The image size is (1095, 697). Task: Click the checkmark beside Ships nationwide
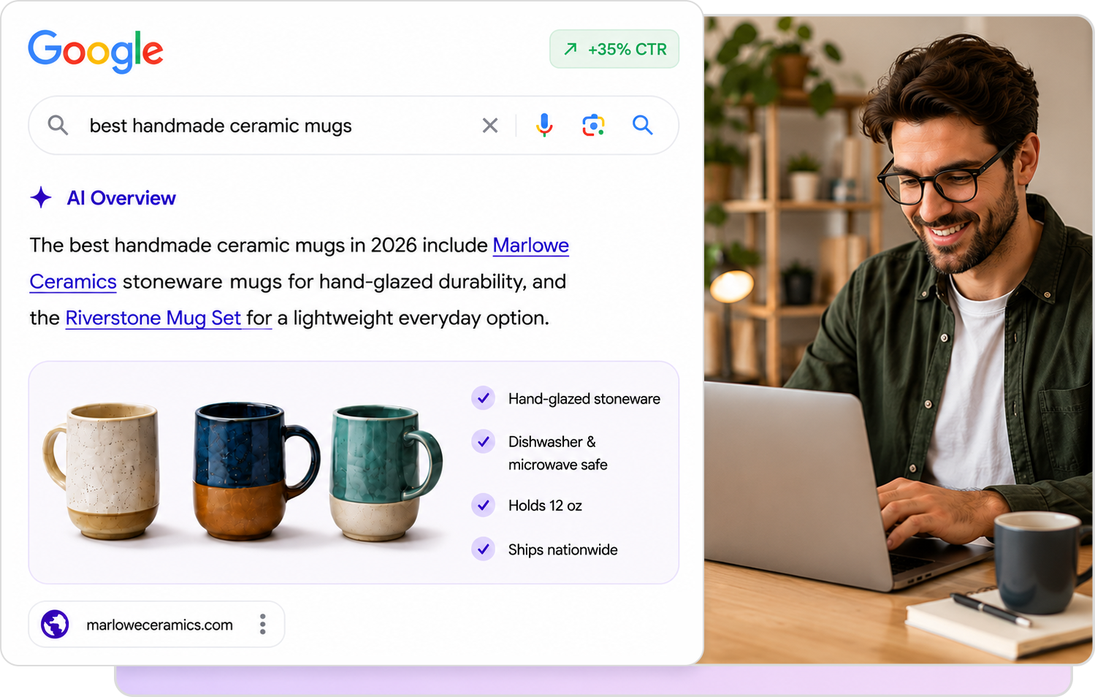click(483, 549)
